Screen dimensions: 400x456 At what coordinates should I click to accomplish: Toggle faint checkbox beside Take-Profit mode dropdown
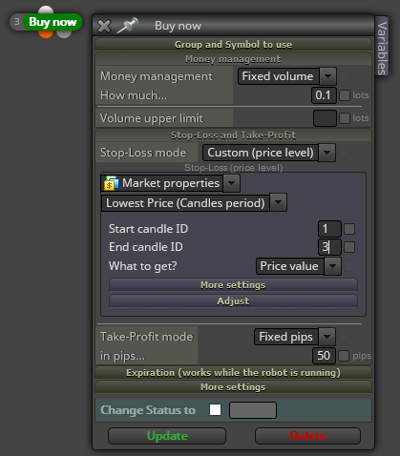344,337
